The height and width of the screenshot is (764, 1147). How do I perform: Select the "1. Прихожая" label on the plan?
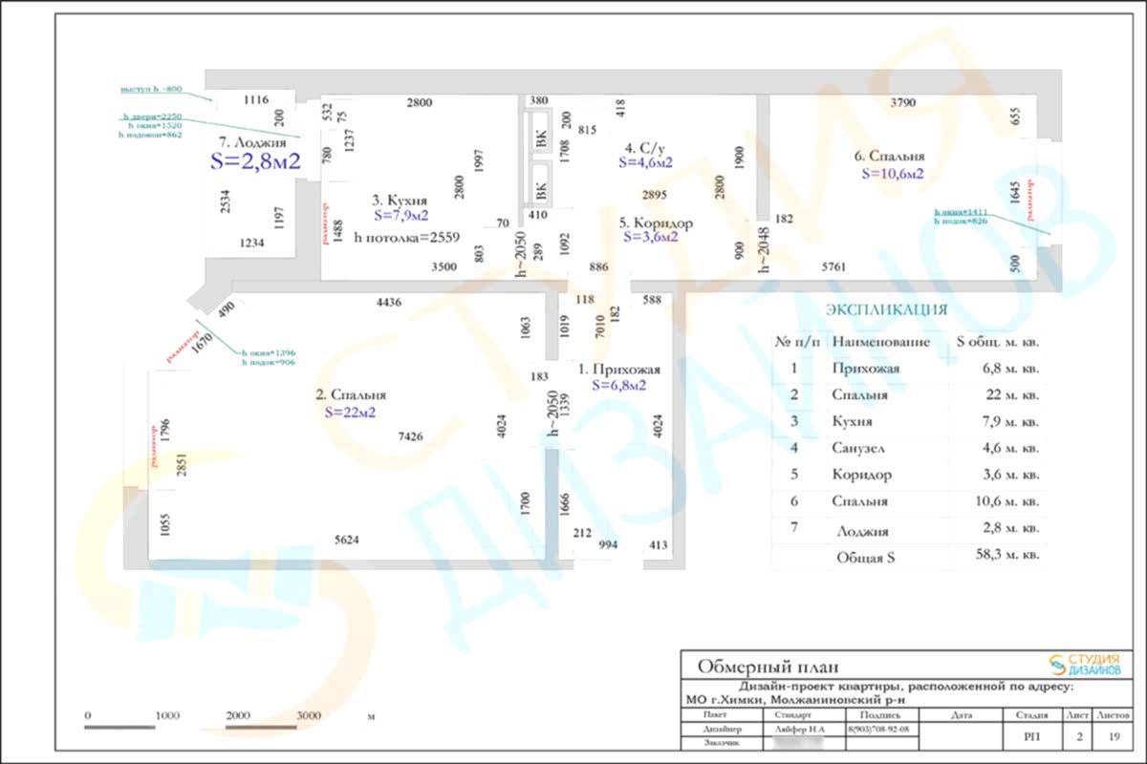[x=619, y=369]
